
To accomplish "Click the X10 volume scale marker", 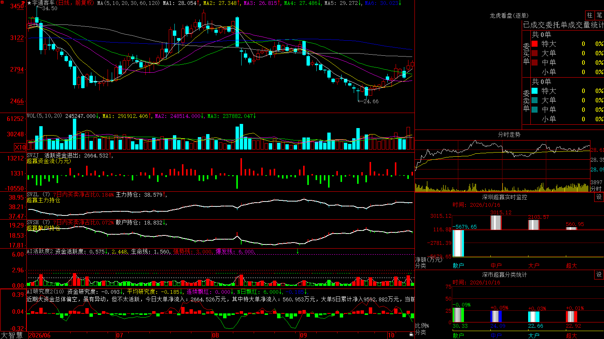I will click(20, 147).
